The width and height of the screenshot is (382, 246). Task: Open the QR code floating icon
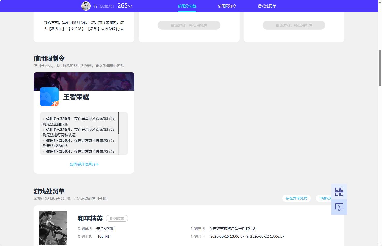click(x=339, y=192)
